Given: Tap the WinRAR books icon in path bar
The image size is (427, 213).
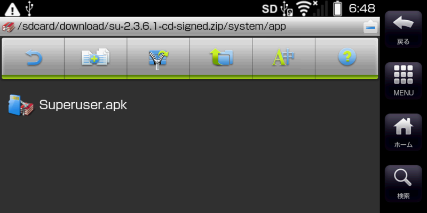Looking at the screenshot, I should [9, 27].
